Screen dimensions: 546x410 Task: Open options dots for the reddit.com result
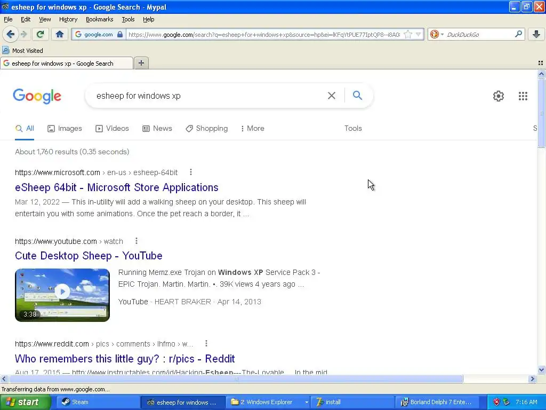[206, 343]
